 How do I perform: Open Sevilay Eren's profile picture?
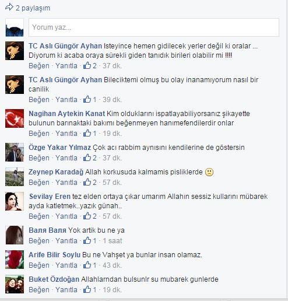[x=15, y=201]
